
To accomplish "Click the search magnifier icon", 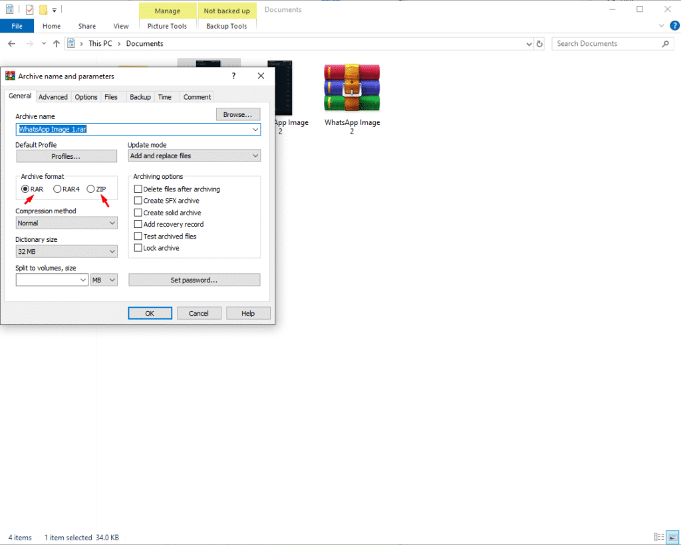I will (665, 44).
